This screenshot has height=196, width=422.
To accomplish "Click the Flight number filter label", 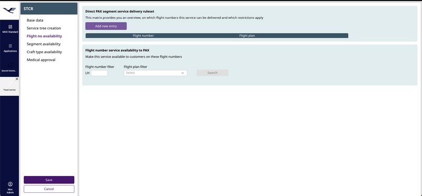I will (100, 67).
